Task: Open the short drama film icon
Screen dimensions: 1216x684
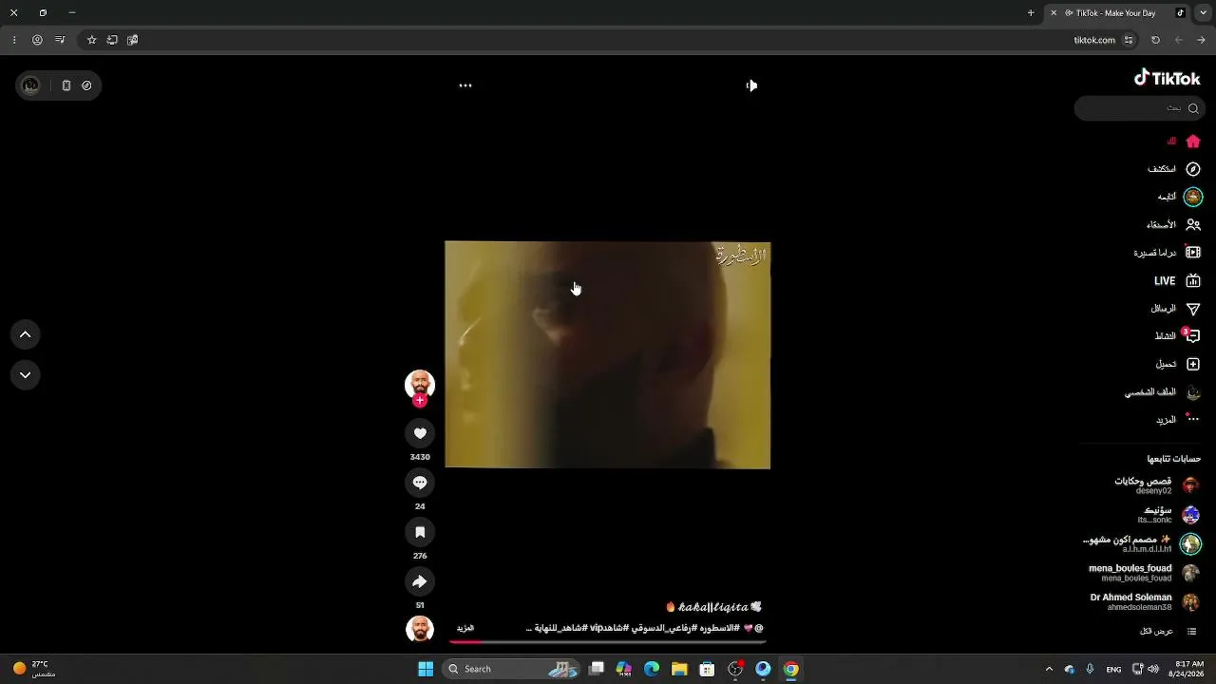Action: coord(1193,253)
